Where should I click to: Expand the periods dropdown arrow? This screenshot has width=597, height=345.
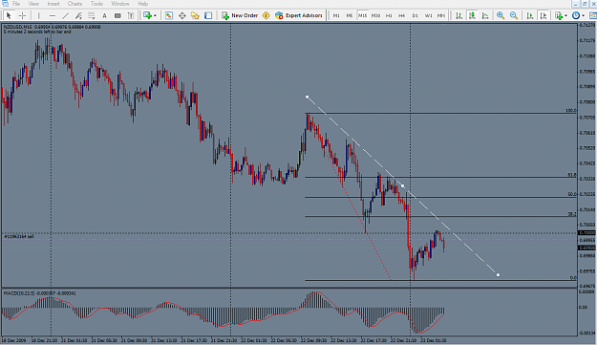click(584, 15)
